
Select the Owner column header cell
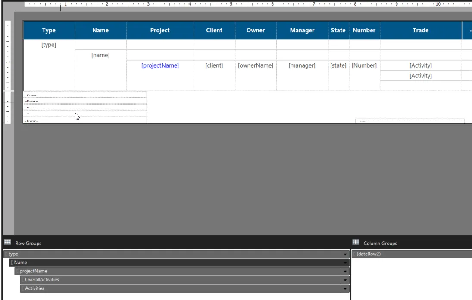[256, 30]
